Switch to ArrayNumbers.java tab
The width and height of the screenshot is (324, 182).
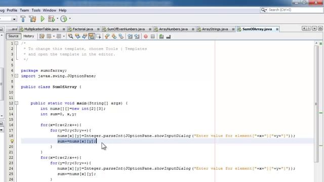tap(173, 29)
